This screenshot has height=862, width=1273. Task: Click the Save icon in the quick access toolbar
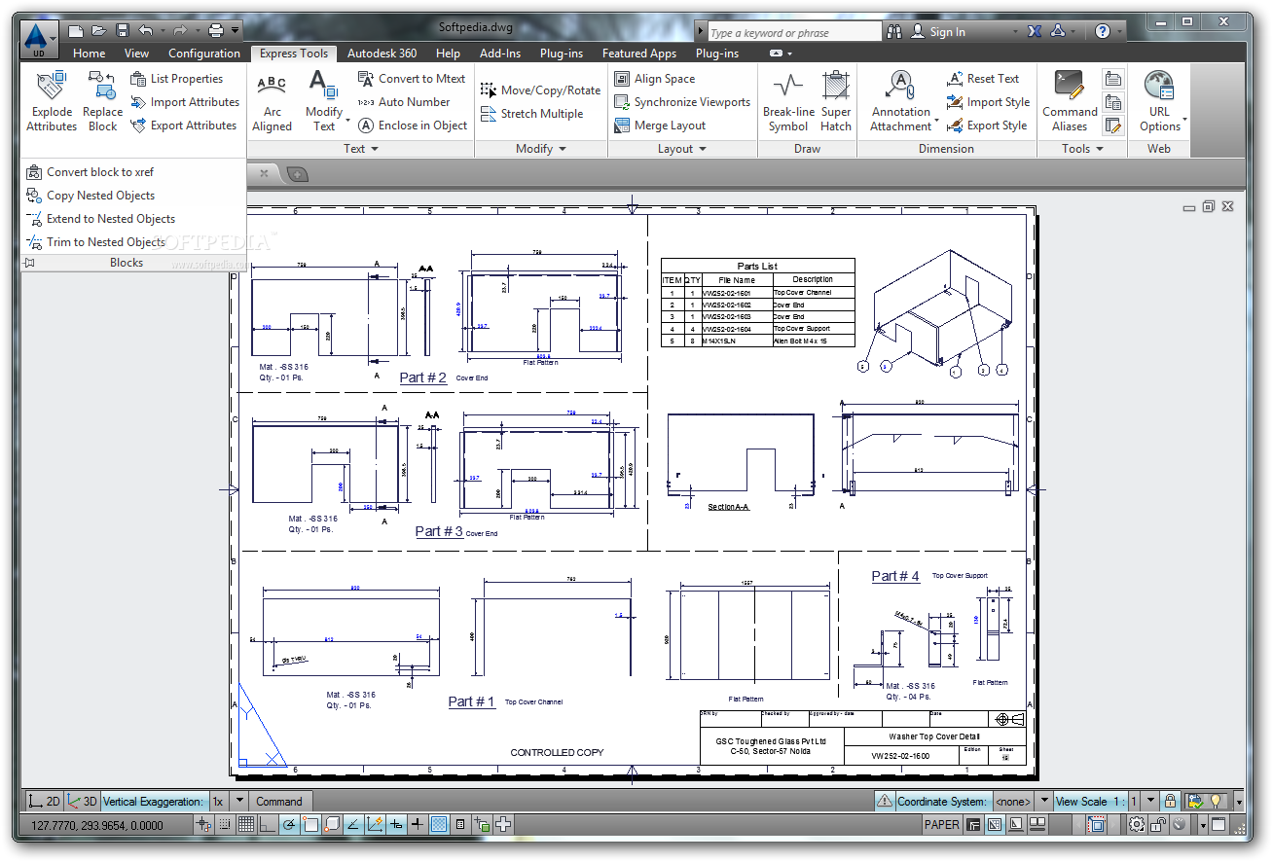coord(122,31)
